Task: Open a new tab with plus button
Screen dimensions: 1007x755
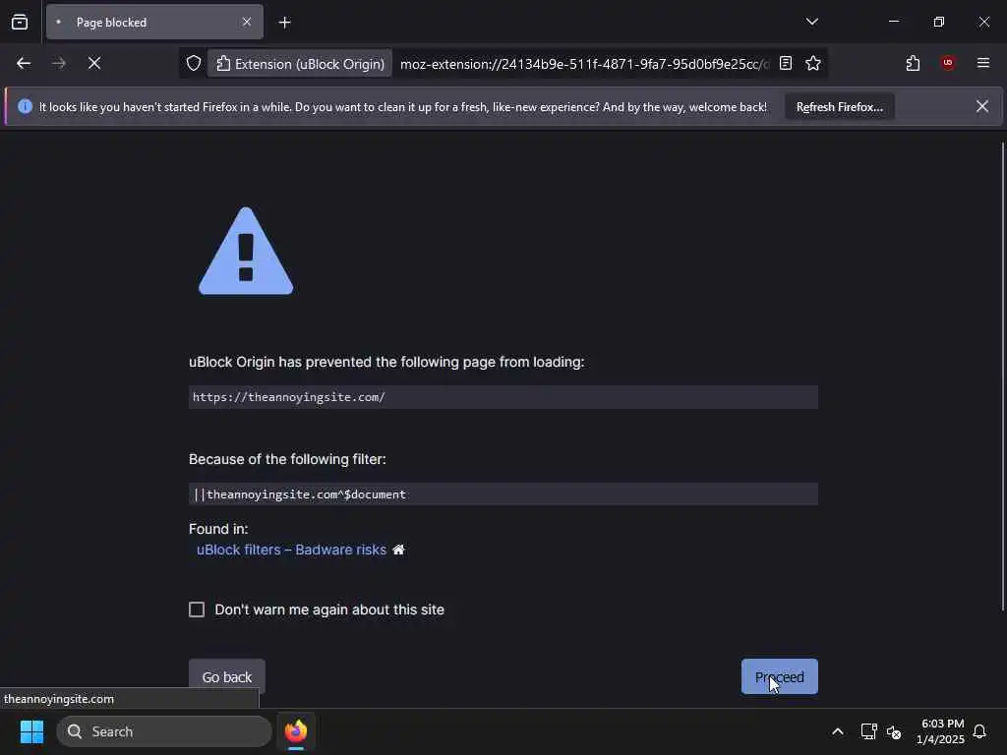Action: click(284, 23)
